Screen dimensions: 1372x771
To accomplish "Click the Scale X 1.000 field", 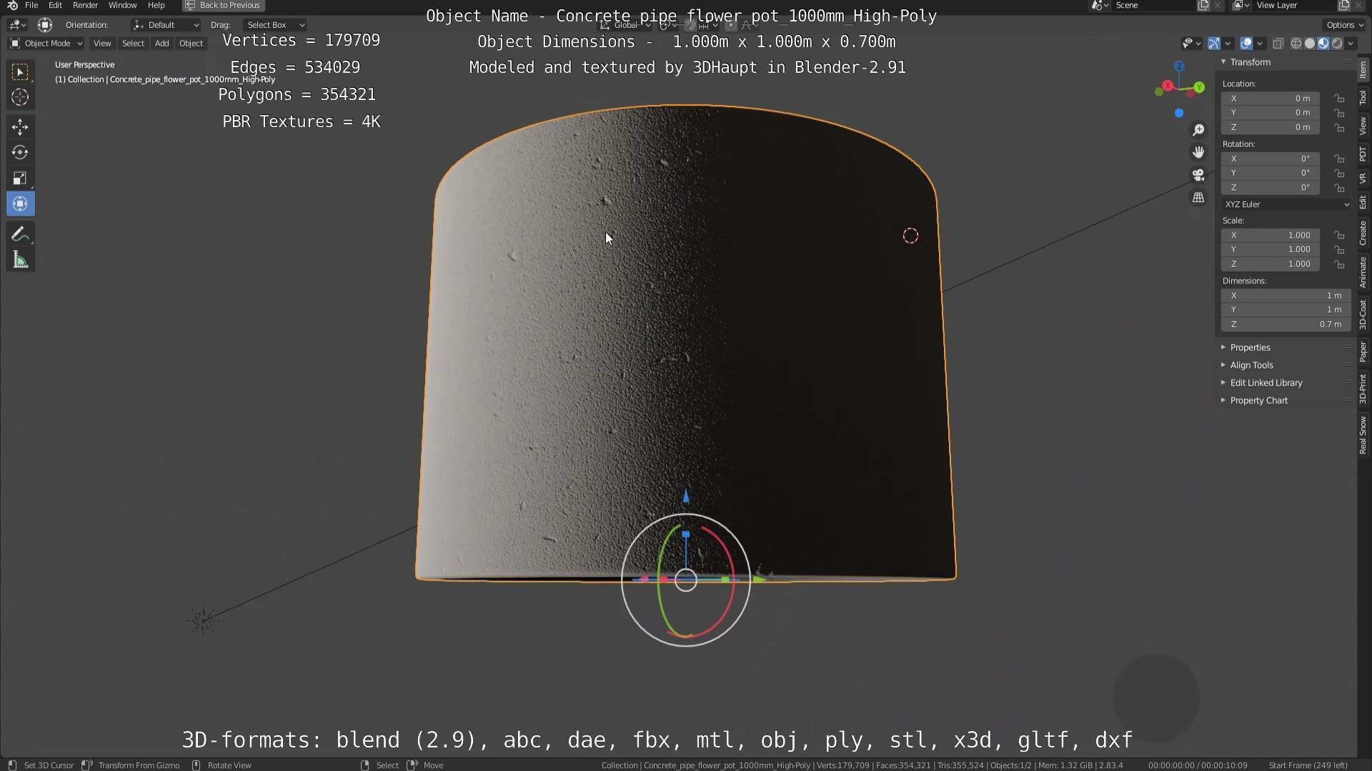I will pyautogui.click(x=1270, y=235).
